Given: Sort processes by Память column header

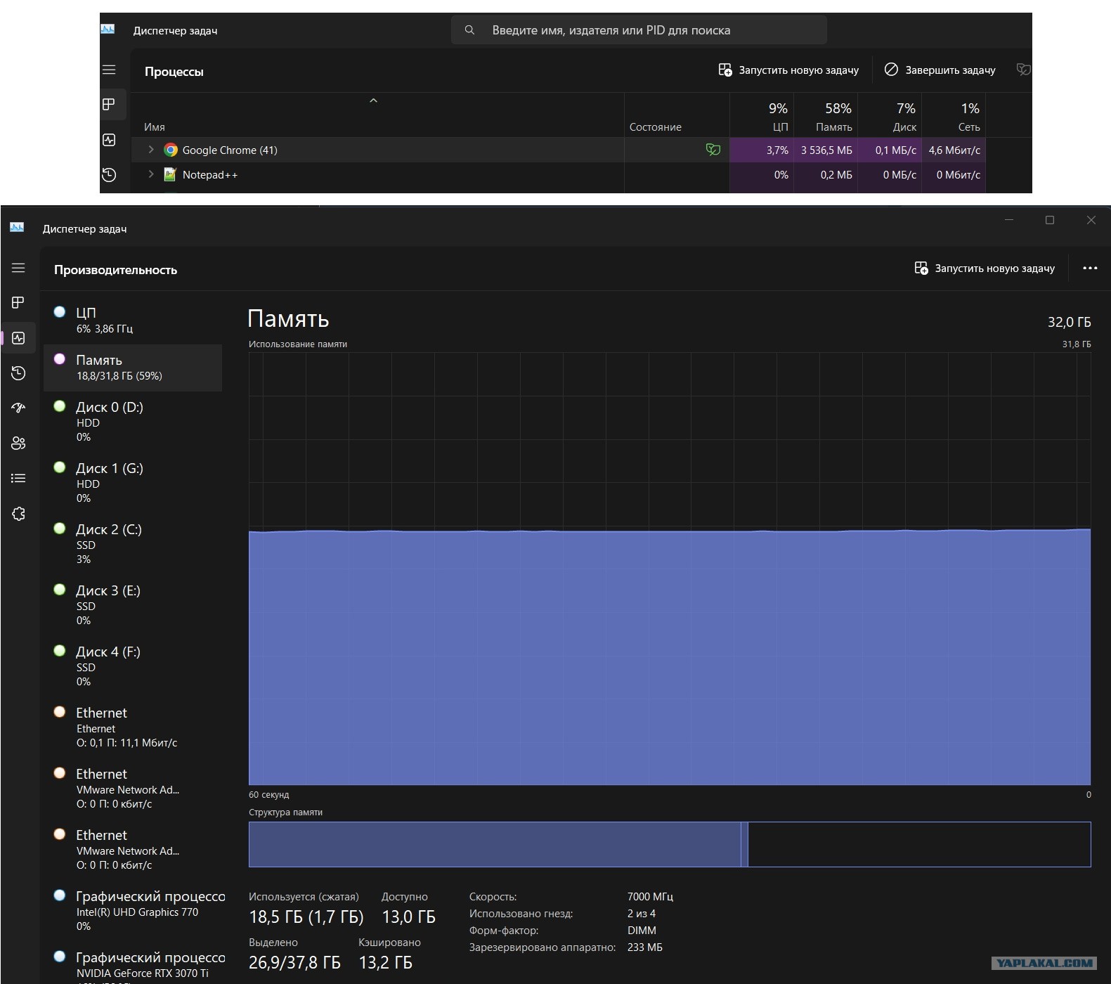Looking at the screenshot, I should [826, 117].
